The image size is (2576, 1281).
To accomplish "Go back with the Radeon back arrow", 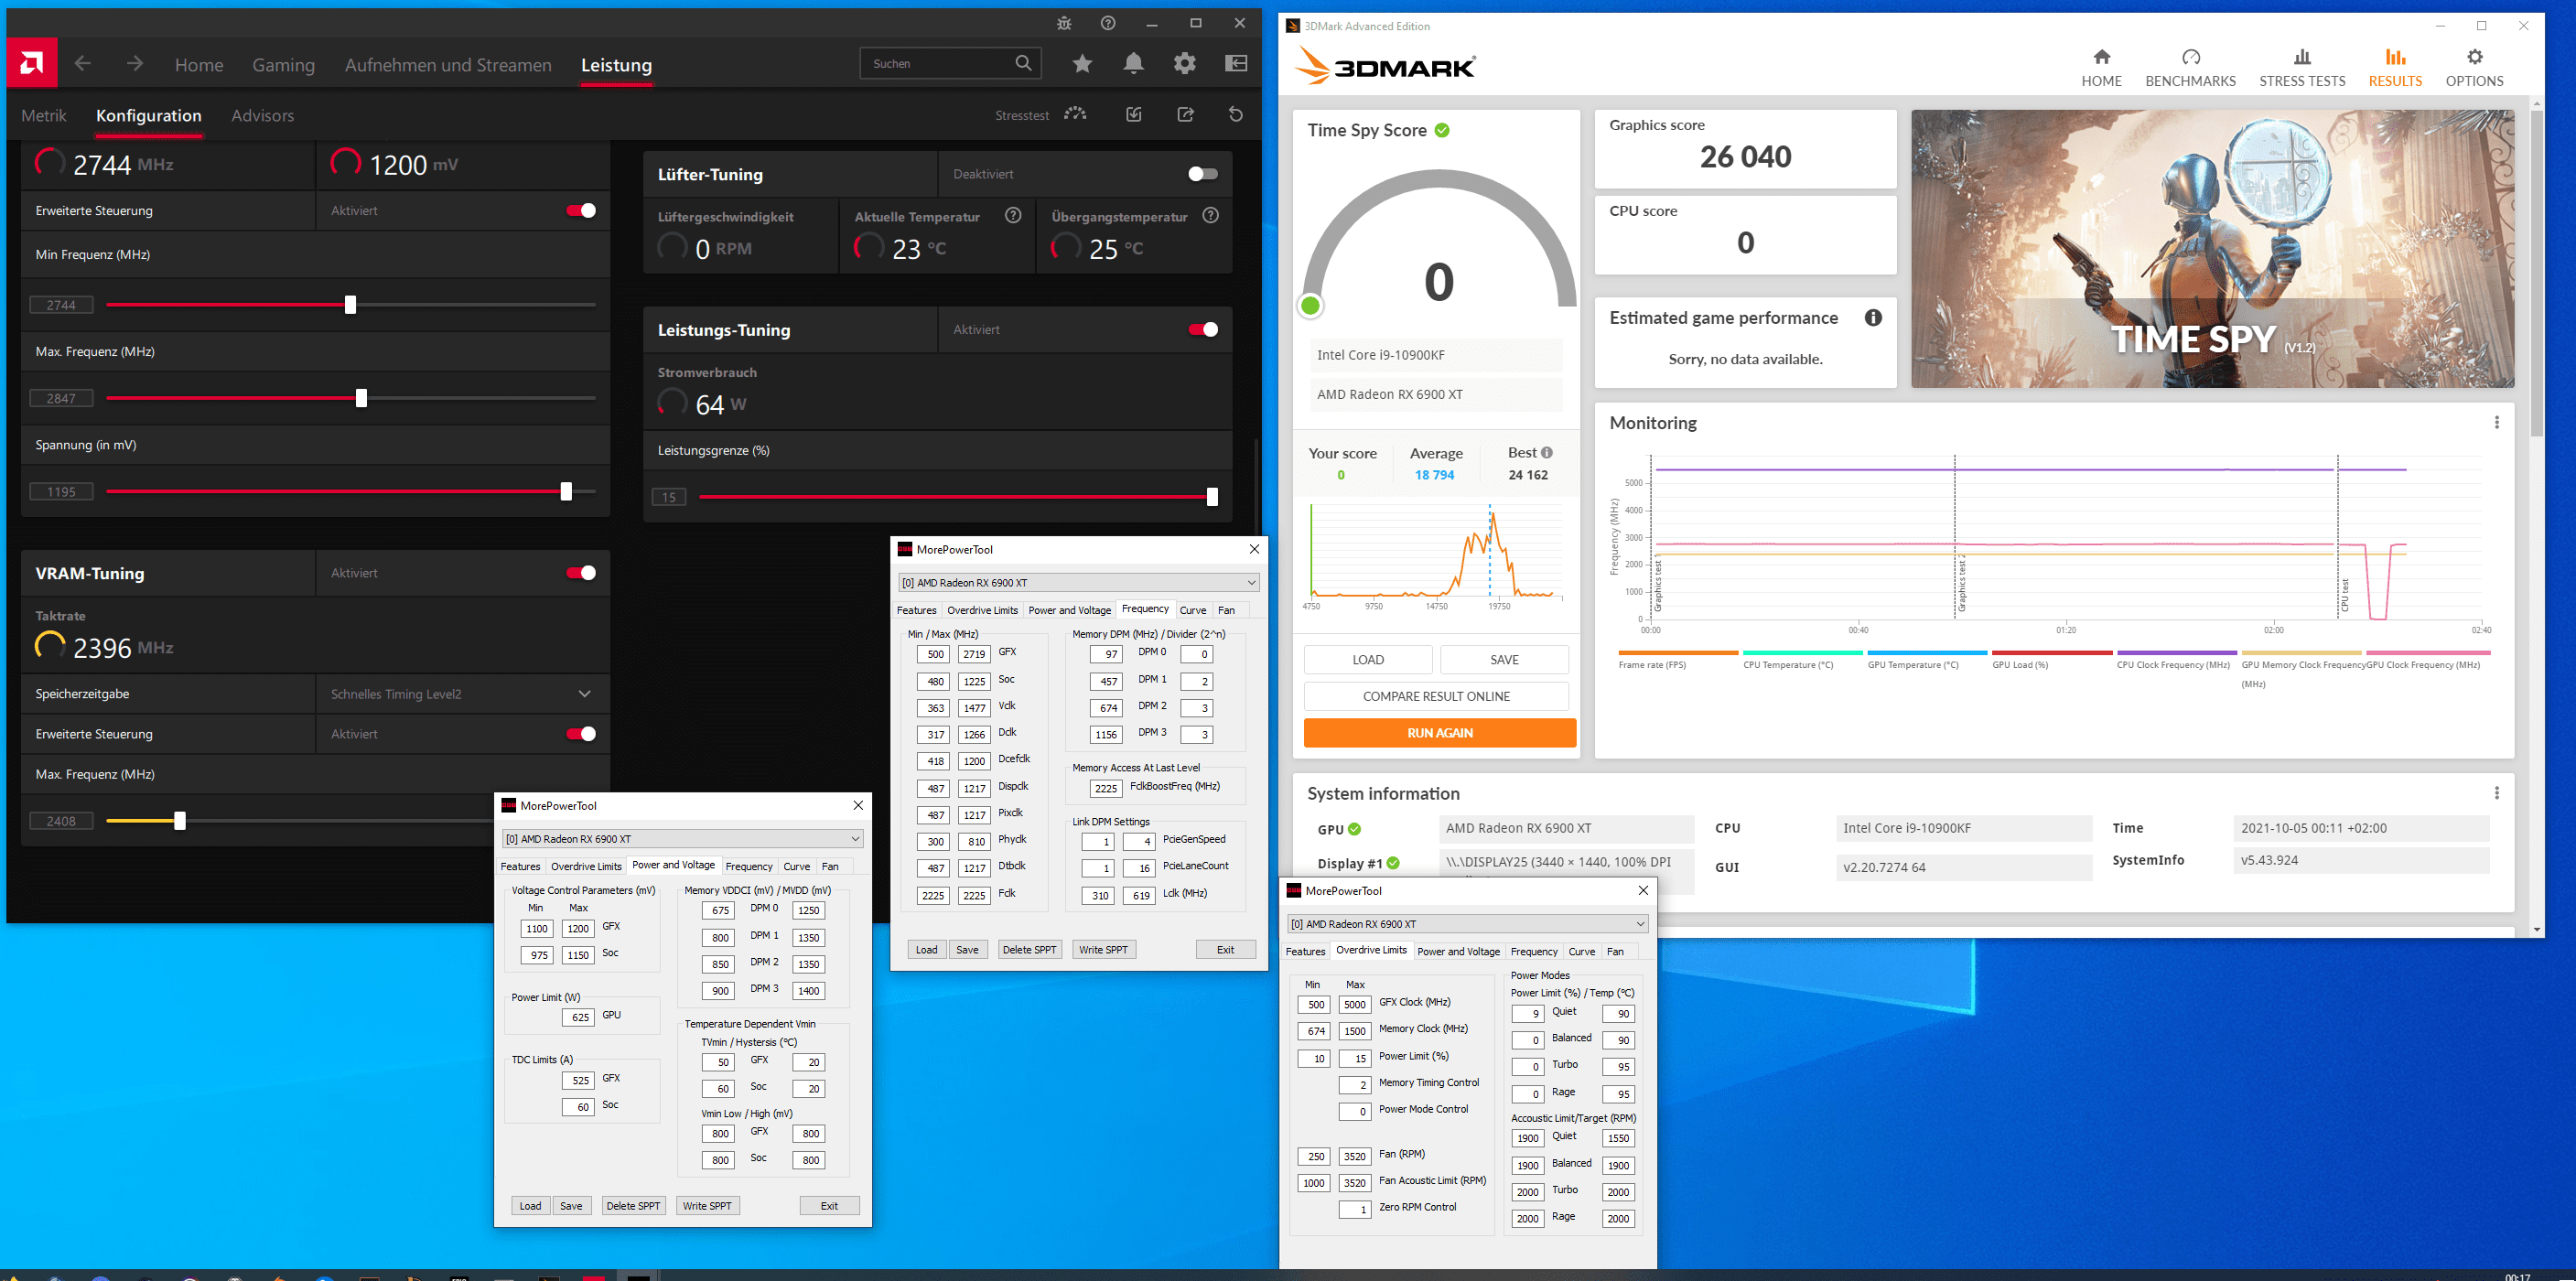I will pos(83,64).
